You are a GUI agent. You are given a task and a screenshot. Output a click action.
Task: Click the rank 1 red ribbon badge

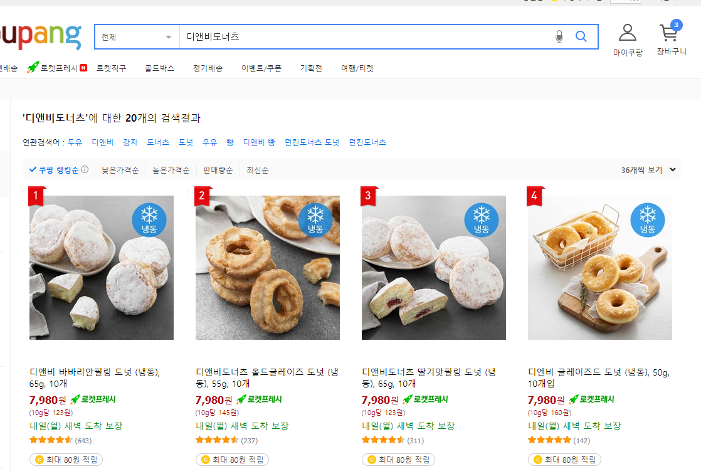[x=36, y=196]
